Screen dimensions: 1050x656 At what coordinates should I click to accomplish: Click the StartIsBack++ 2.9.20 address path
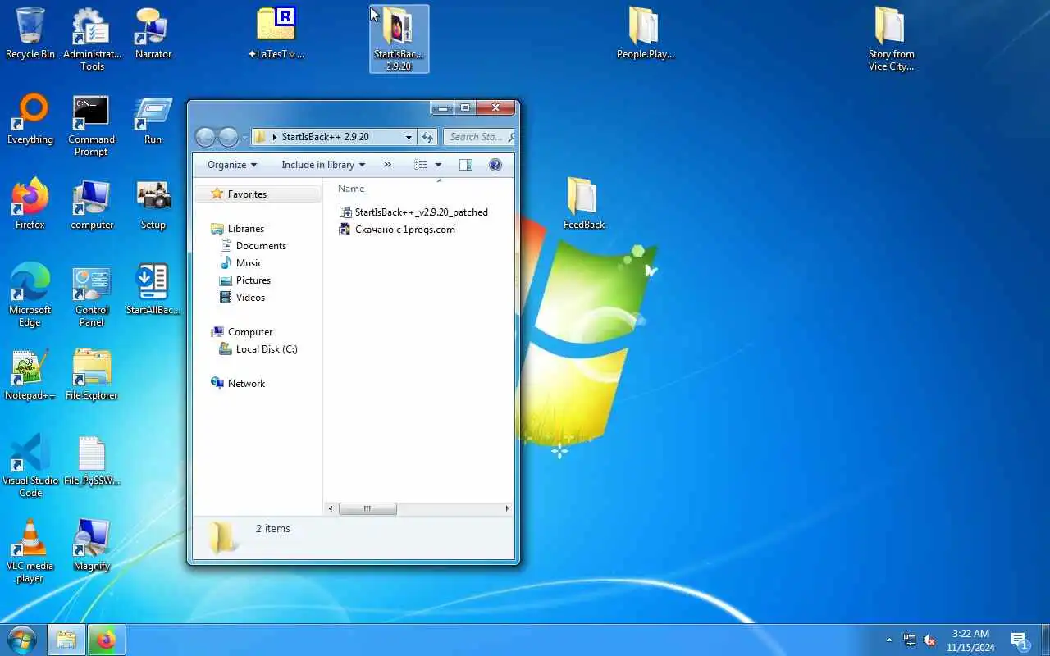325,137
